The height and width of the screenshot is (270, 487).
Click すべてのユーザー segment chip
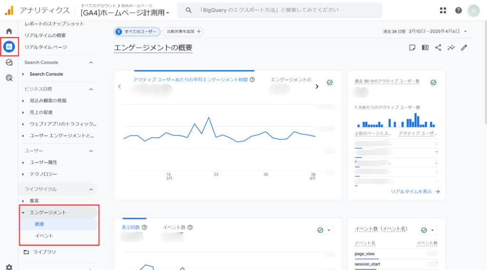(137, 32)
